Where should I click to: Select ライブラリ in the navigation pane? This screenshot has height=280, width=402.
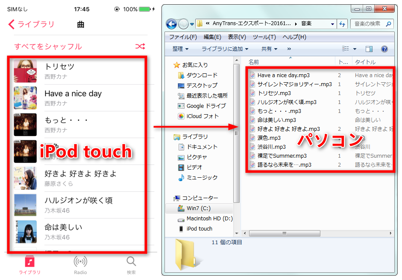tap(191, 137)
